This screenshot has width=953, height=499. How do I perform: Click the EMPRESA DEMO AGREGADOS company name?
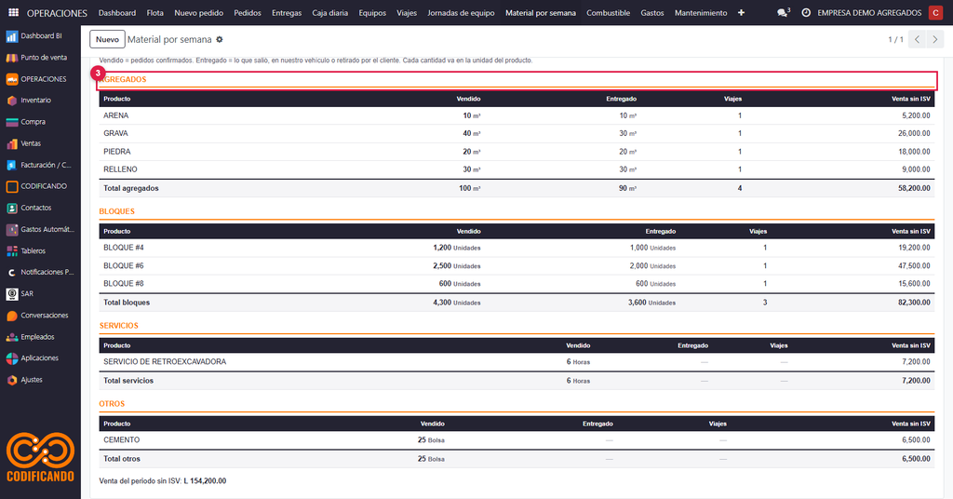click(869, 13)
